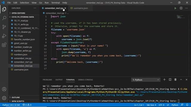The width and height of the screenshot is (191, 107).
Task: Switch to the Problems panel tab
Action: [47, 80]
